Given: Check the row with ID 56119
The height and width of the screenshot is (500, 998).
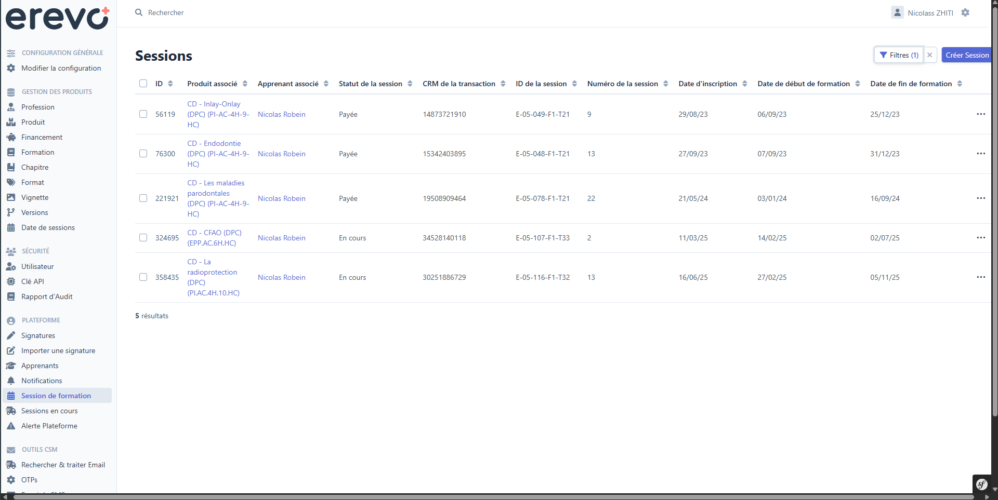Looking at the screenshot, I should point(143,114).
